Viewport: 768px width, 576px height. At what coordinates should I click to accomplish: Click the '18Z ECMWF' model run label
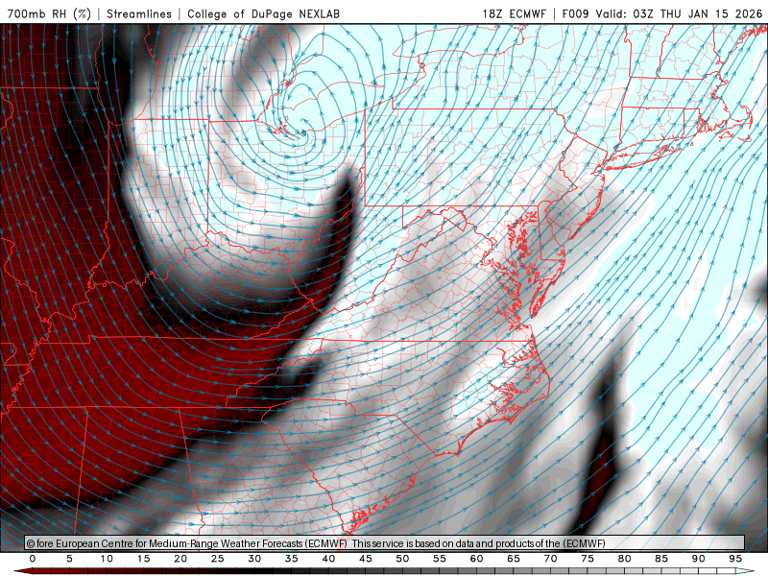[x=514, y=13]
